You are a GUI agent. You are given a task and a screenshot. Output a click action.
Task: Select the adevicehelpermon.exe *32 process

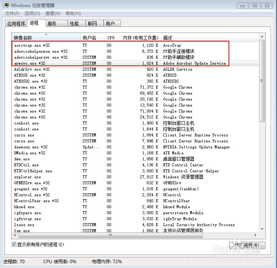[135, 51]
